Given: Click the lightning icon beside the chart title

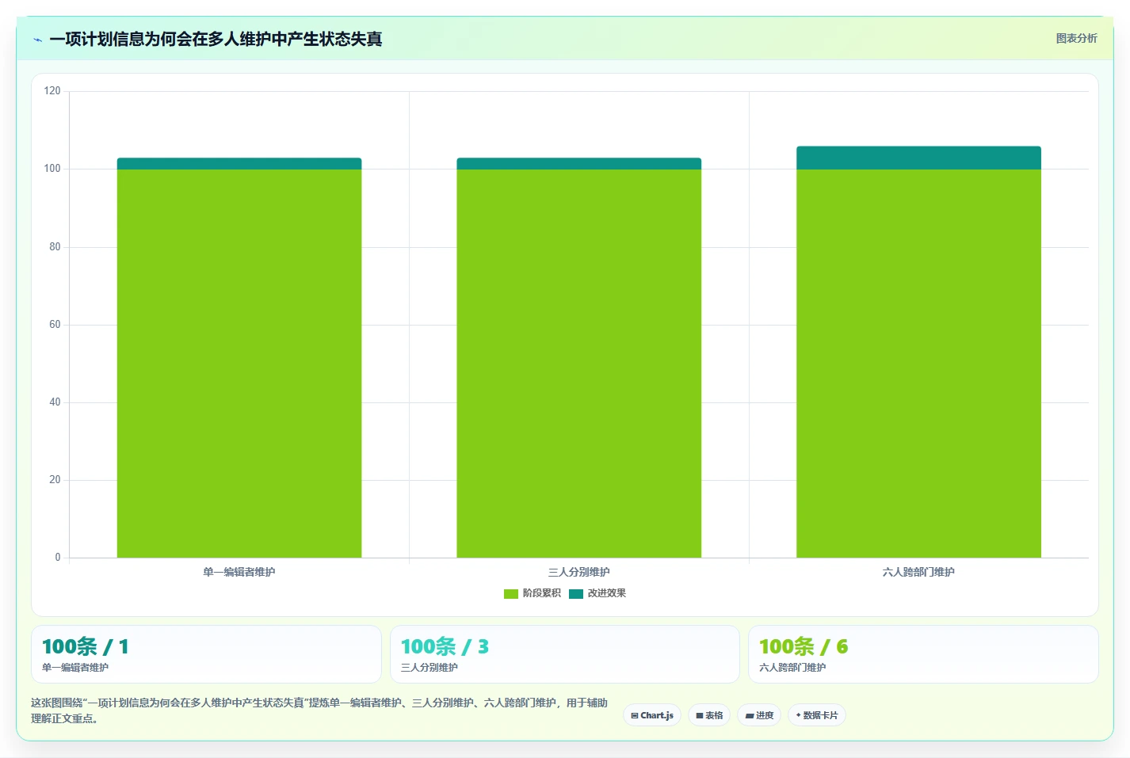Looking at the screenshot, I should (x=37, y=39).
